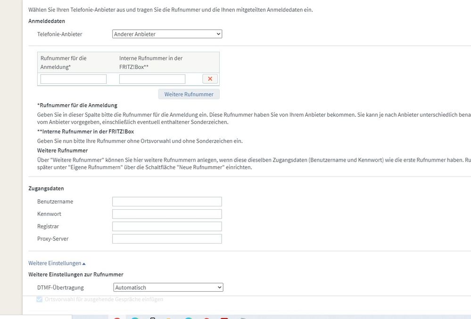Open the DTMF-Übertragung dropdown
Viewport: 471px width, 319px height.
click(168, 287)
